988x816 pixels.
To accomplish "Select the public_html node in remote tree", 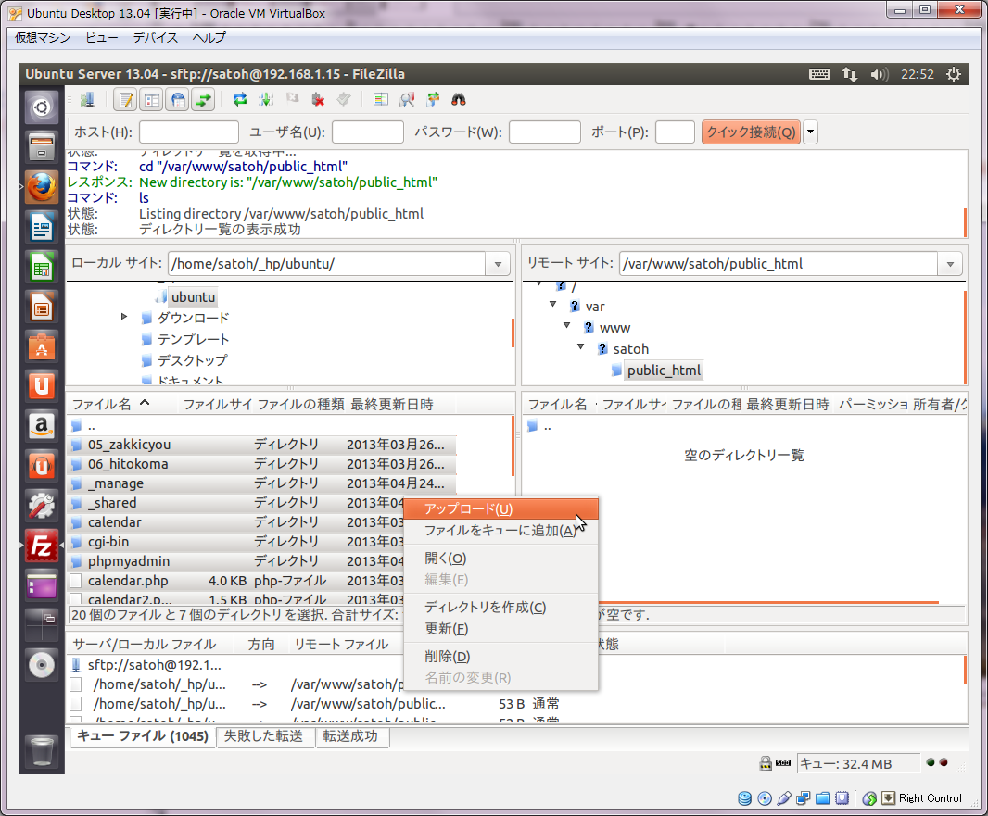I will tap(664, 370).
